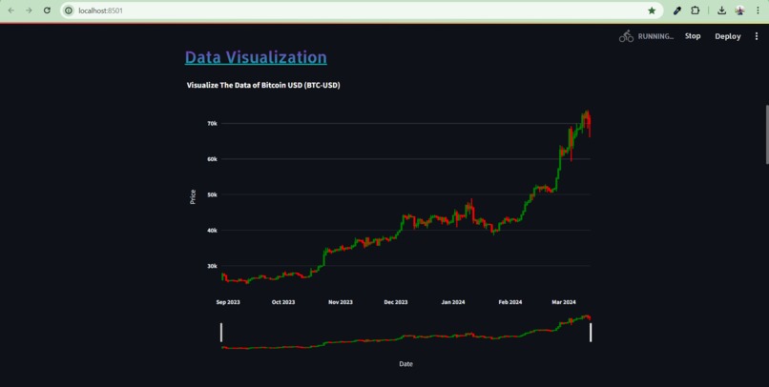Click the 40k price axis label
This screenshot has height=387, width=769.
click(213, 231)
